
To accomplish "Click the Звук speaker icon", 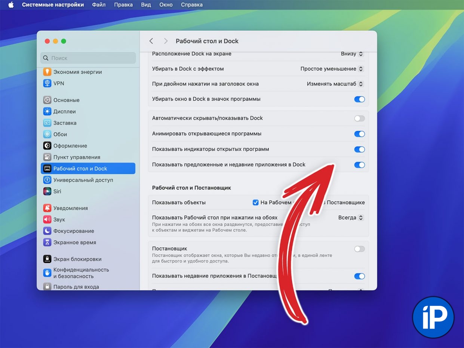I will tap(47, 219).
